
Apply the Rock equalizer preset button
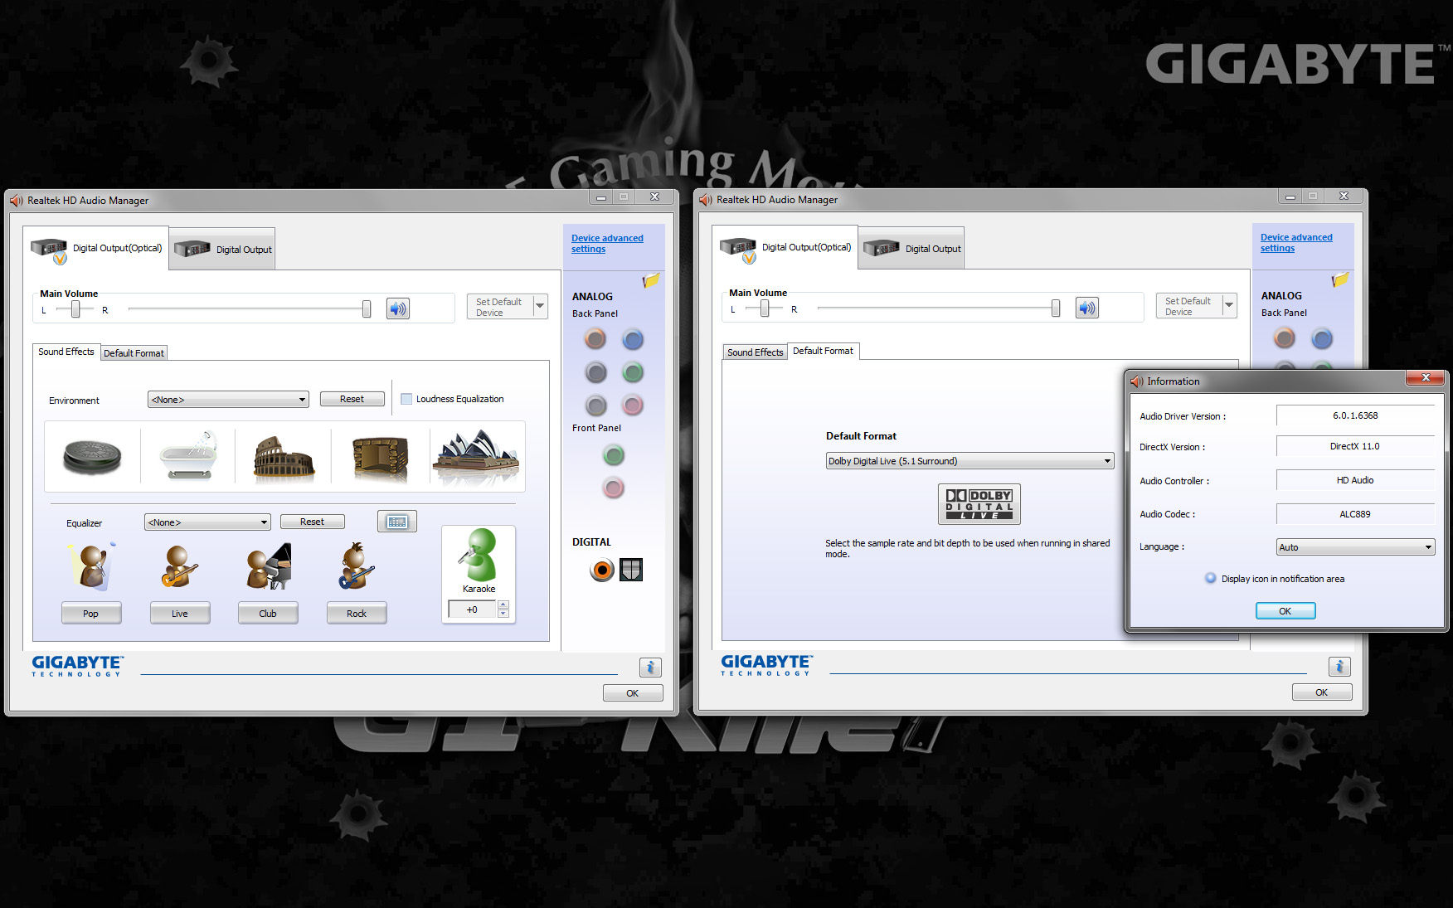(x=357, y=613)
